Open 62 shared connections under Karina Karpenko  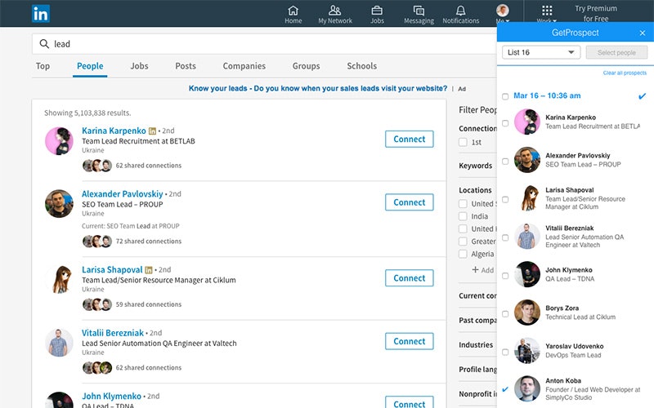[149, 166]
